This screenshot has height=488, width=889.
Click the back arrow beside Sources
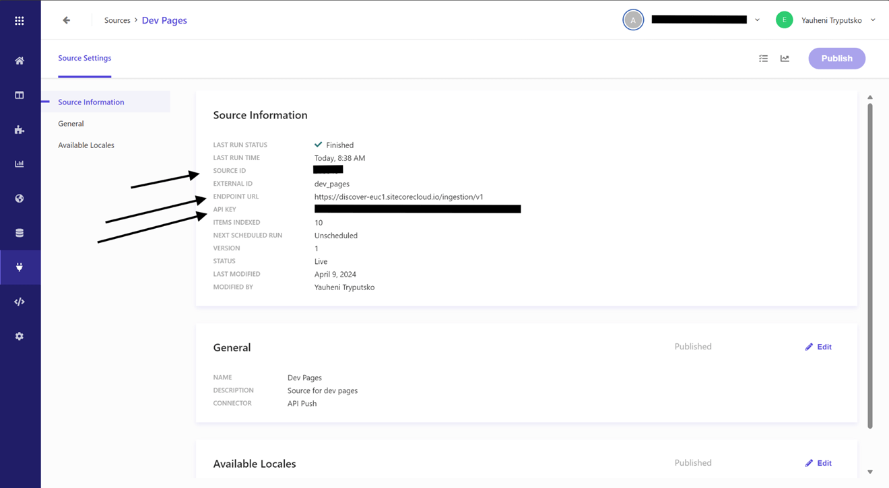point(66,20)
